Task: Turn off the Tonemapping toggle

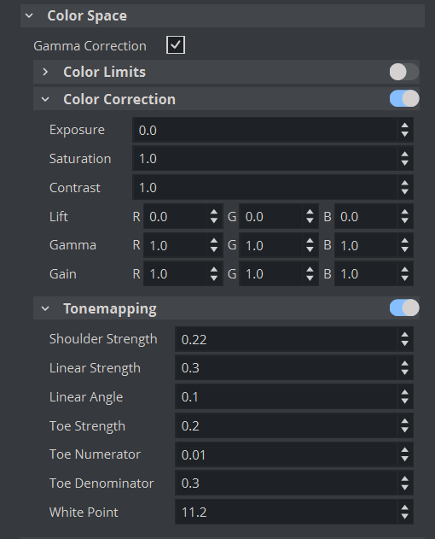Action: click(x=404, y=308)
